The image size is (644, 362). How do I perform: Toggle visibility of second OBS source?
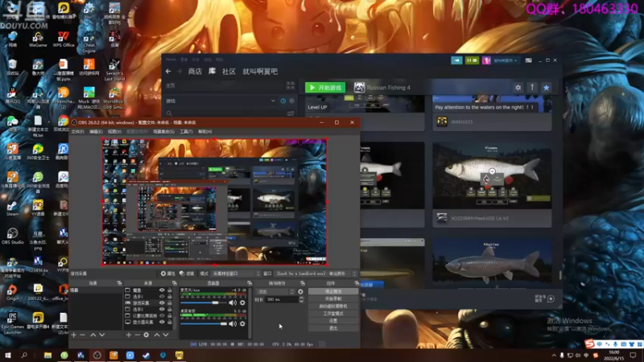tap(162, 296)
